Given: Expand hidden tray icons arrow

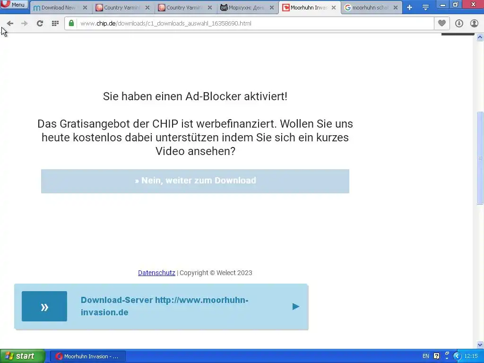Looking at the screenshot, I should click(457, 356).
